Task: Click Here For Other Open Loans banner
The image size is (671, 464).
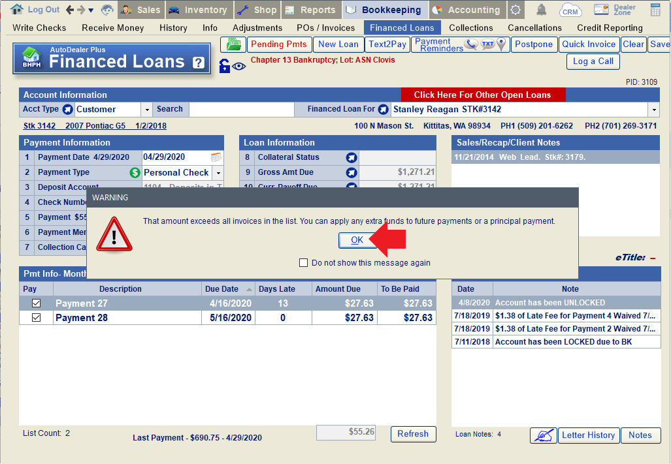Action: [483, 95]
